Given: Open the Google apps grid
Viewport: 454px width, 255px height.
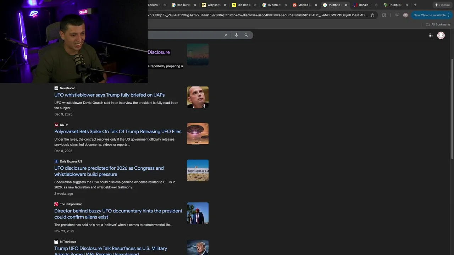Looking at the screenshot, I should (431, 35).
